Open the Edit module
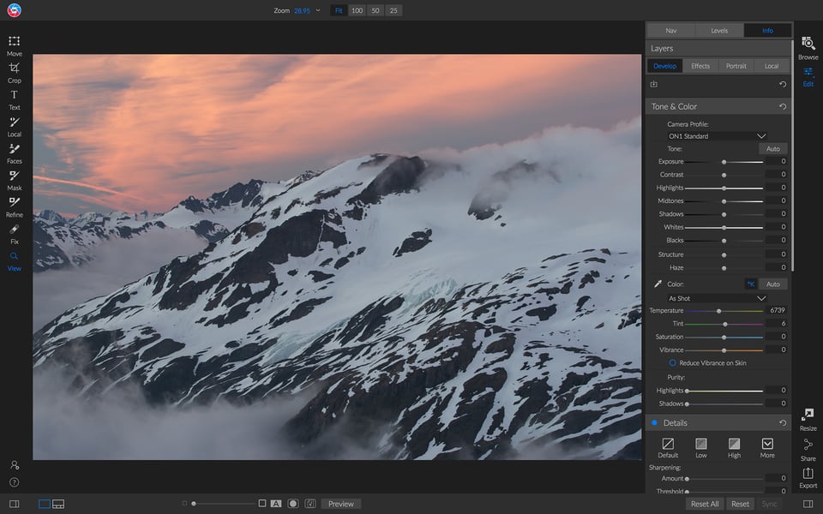The width and height of the screenshot is (823, 514). point(808,76)
